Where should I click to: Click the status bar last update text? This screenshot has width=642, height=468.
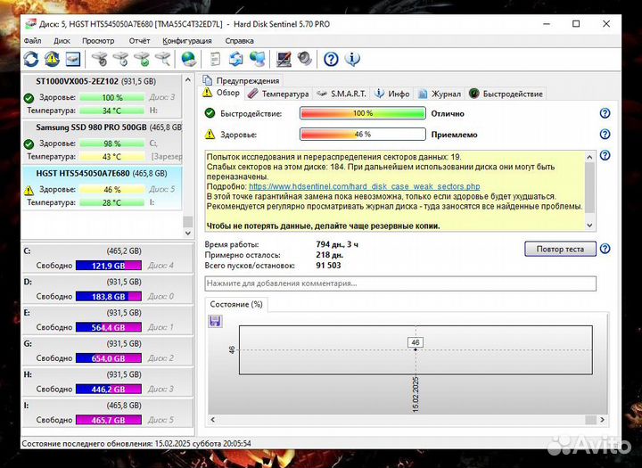136,443
